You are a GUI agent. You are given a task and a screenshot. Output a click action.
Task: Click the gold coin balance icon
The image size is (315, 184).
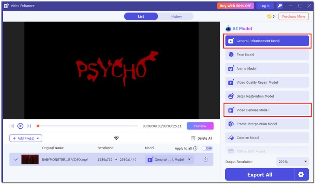(269, 16)
